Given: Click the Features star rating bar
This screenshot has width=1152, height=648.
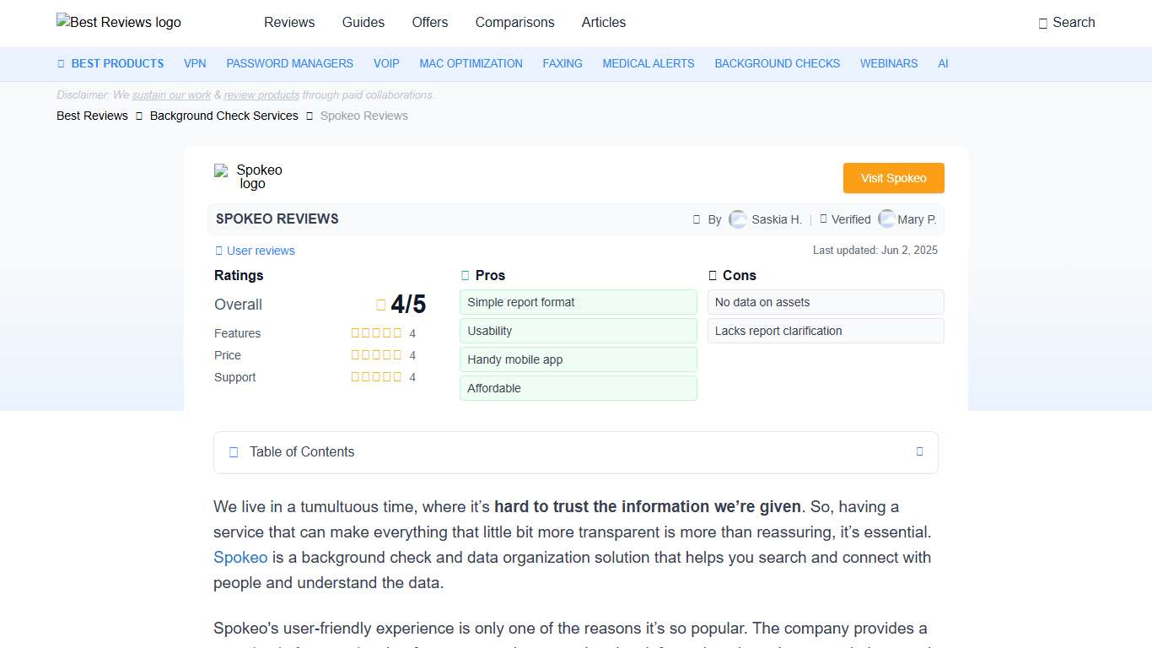Looking at the screenshot, I should (x=376, y=332).
